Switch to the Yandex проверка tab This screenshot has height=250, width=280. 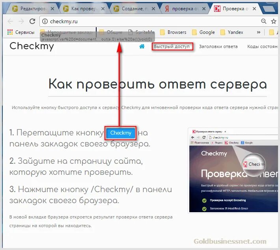point(185,9)
